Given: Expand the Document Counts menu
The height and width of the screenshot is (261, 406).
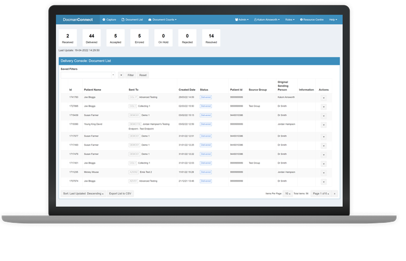Looking at the screenshot, I should [x=162, y=19].
